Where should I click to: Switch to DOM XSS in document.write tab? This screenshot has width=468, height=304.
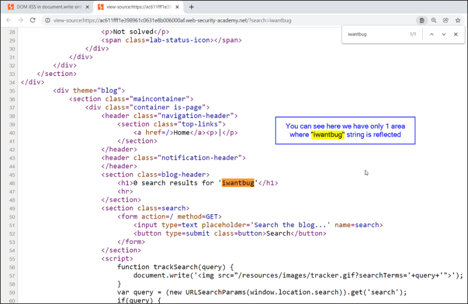click(48, 7)
